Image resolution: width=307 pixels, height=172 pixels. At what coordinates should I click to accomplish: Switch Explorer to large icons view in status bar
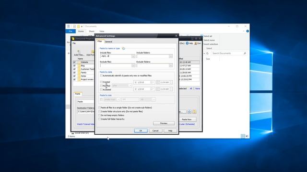[x=247, y=136]
